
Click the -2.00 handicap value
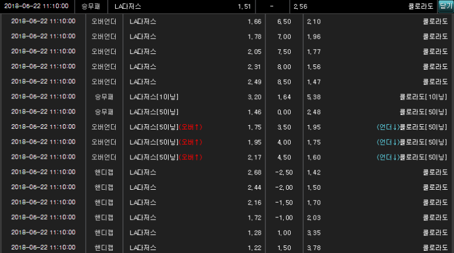click(x=284, y=187)
